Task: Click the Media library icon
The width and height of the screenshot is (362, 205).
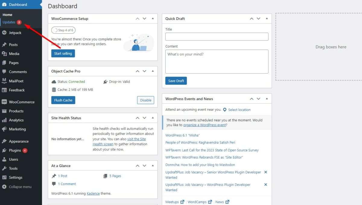Action: 4,54
